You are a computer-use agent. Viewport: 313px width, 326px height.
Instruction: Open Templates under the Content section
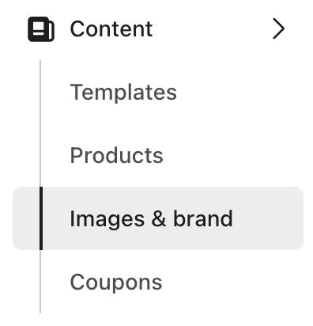(123, 92)
